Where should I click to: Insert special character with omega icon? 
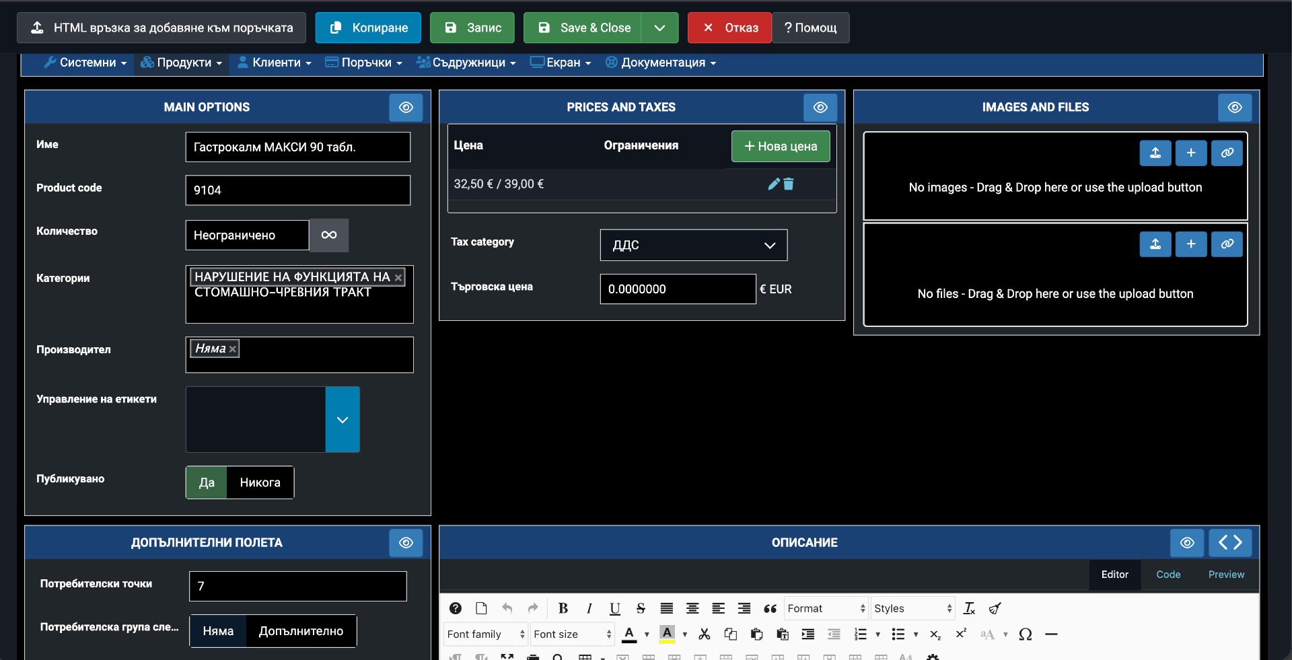[x=1025, y=634]
